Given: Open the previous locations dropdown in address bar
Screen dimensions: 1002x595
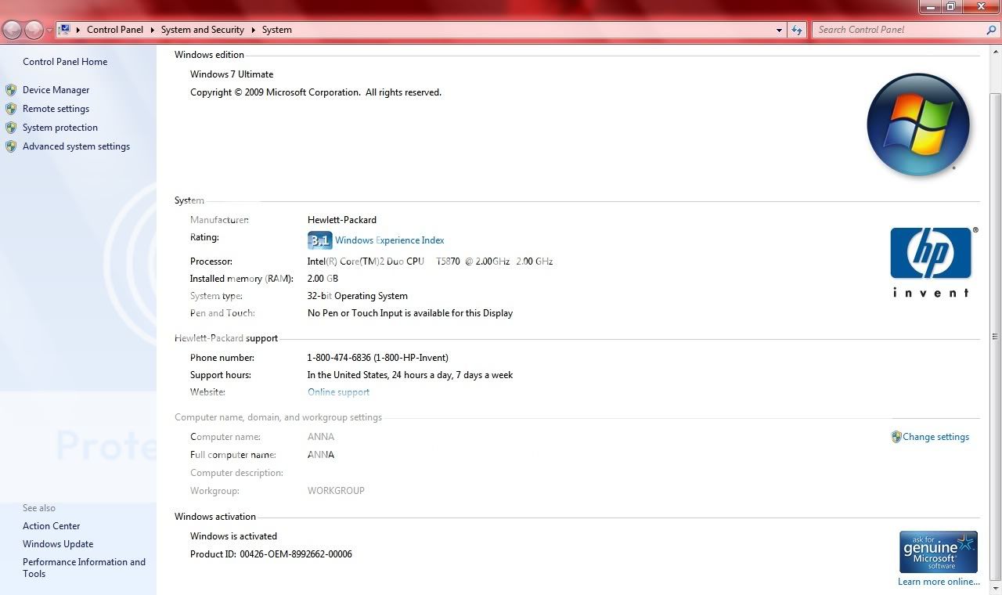Looking at the screenshot, I should (779, 30).
